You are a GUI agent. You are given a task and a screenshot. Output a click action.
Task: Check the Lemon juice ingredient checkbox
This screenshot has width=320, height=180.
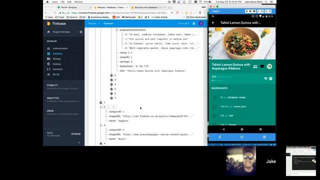(214, 106)
